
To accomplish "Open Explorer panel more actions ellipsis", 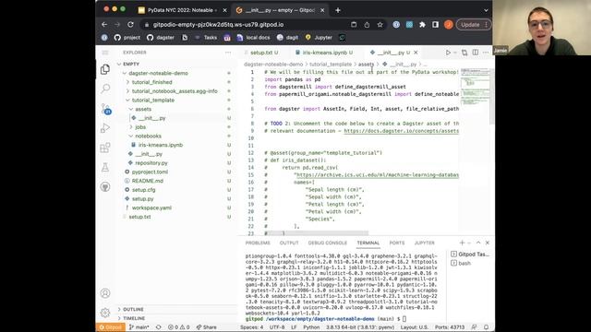I will point(228,53).
